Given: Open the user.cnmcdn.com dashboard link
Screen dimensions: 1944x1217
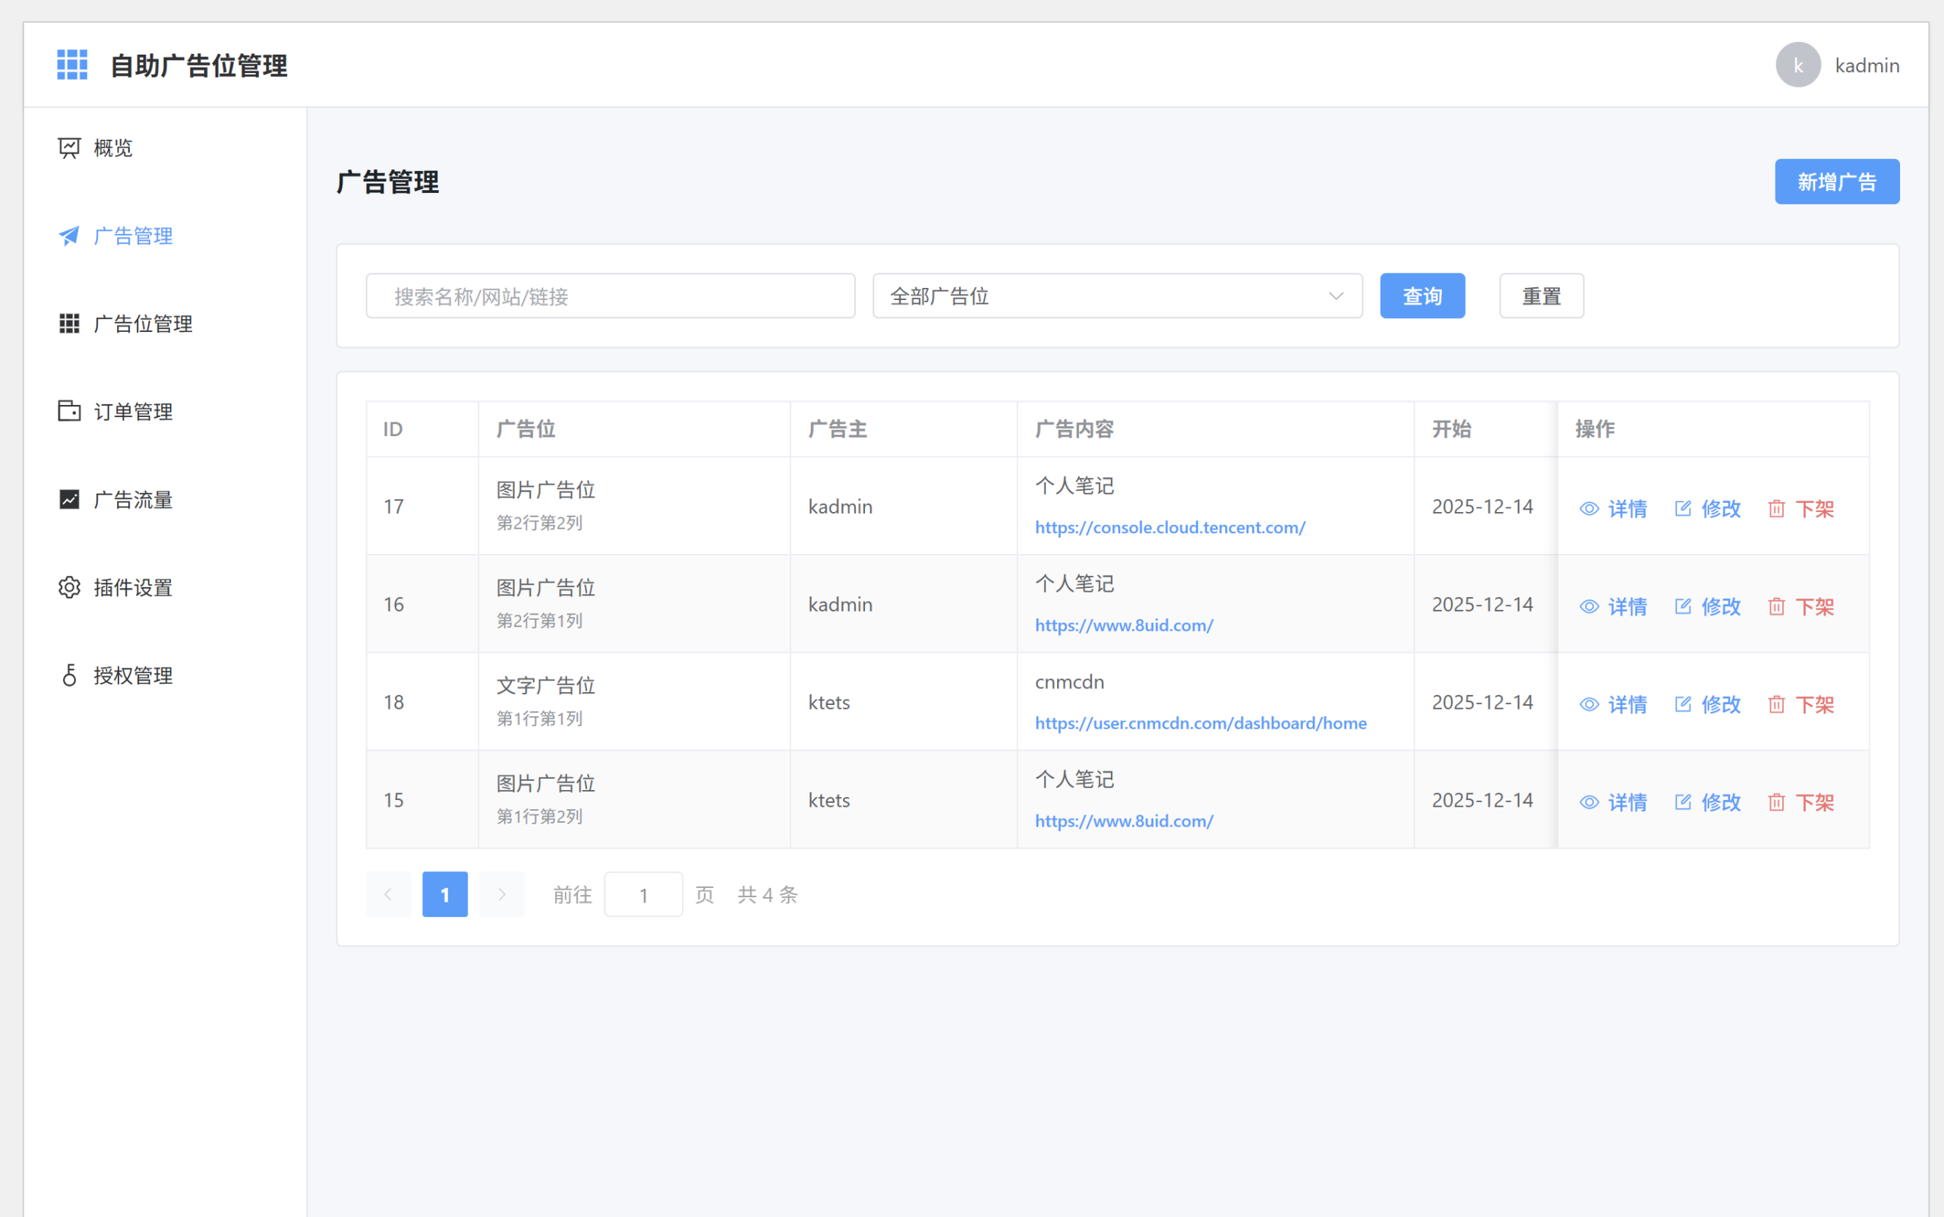Looking at the screenshot, I should [x=1201, y=722].
